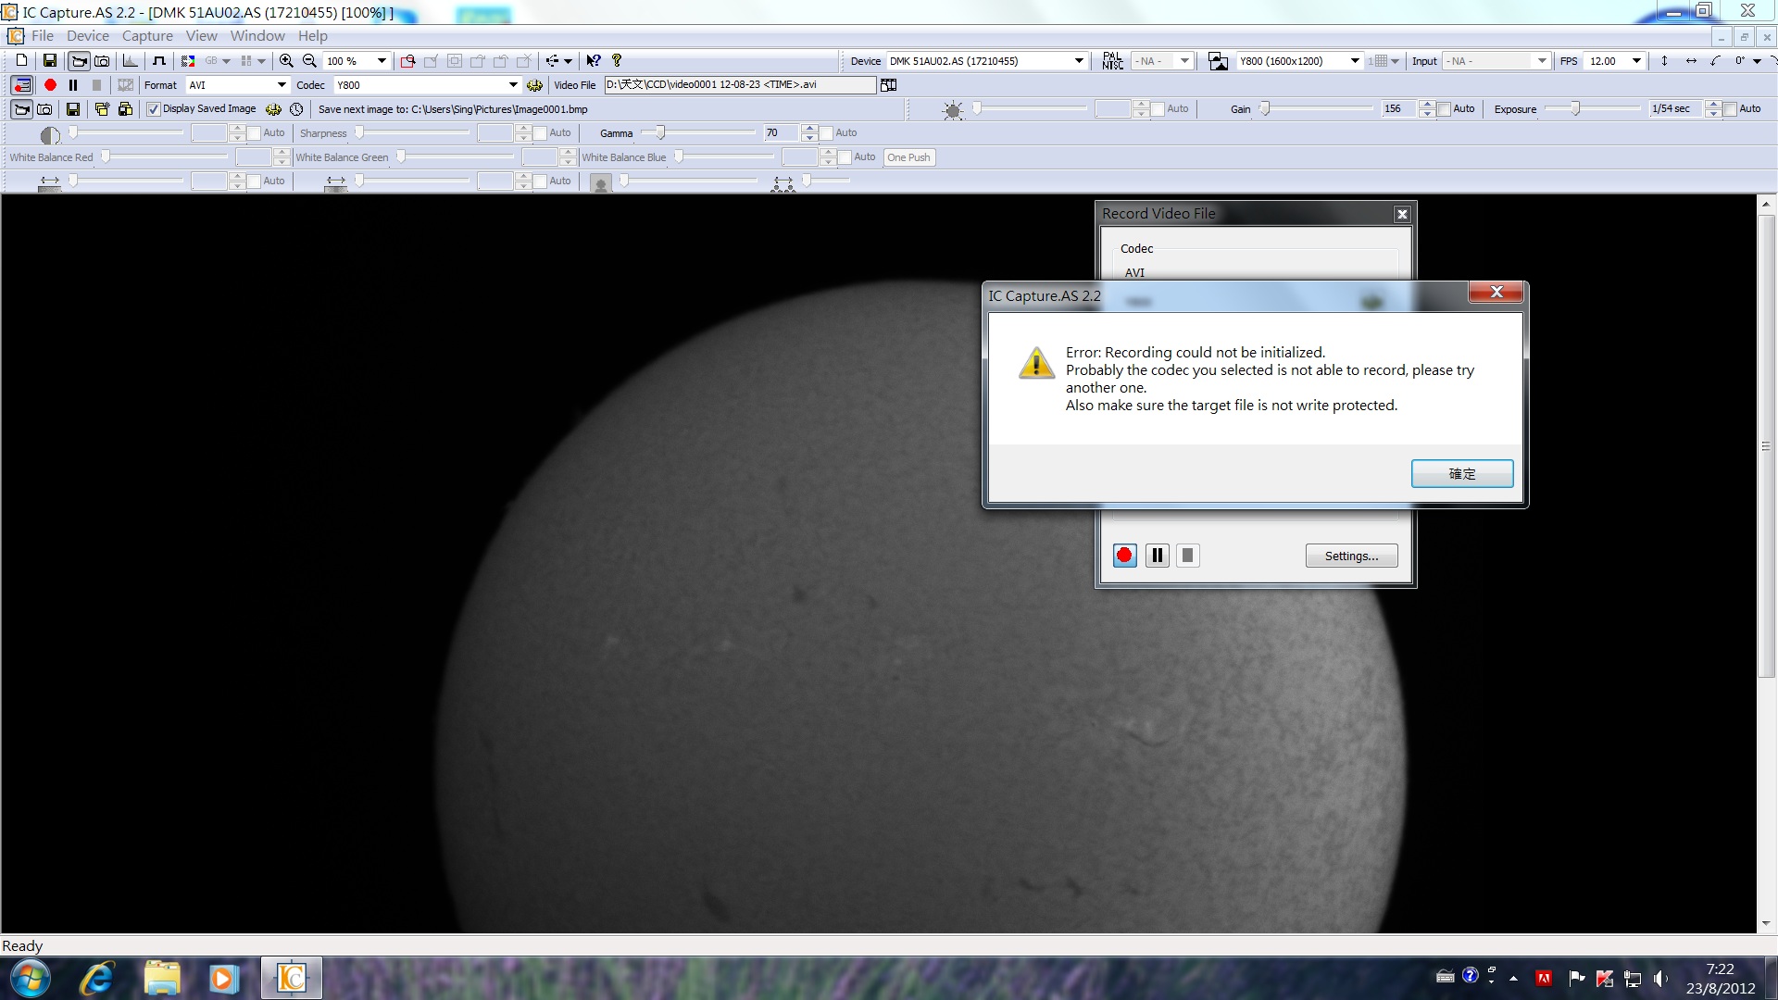
Task: Click the red record icon in toolbar
Action: (x=50, y=85)
